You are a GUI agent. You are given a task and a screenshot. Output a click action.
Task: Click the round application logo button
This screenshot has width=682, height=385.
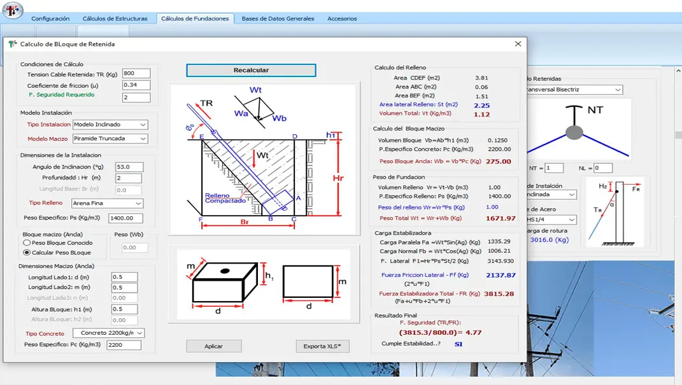13,11
